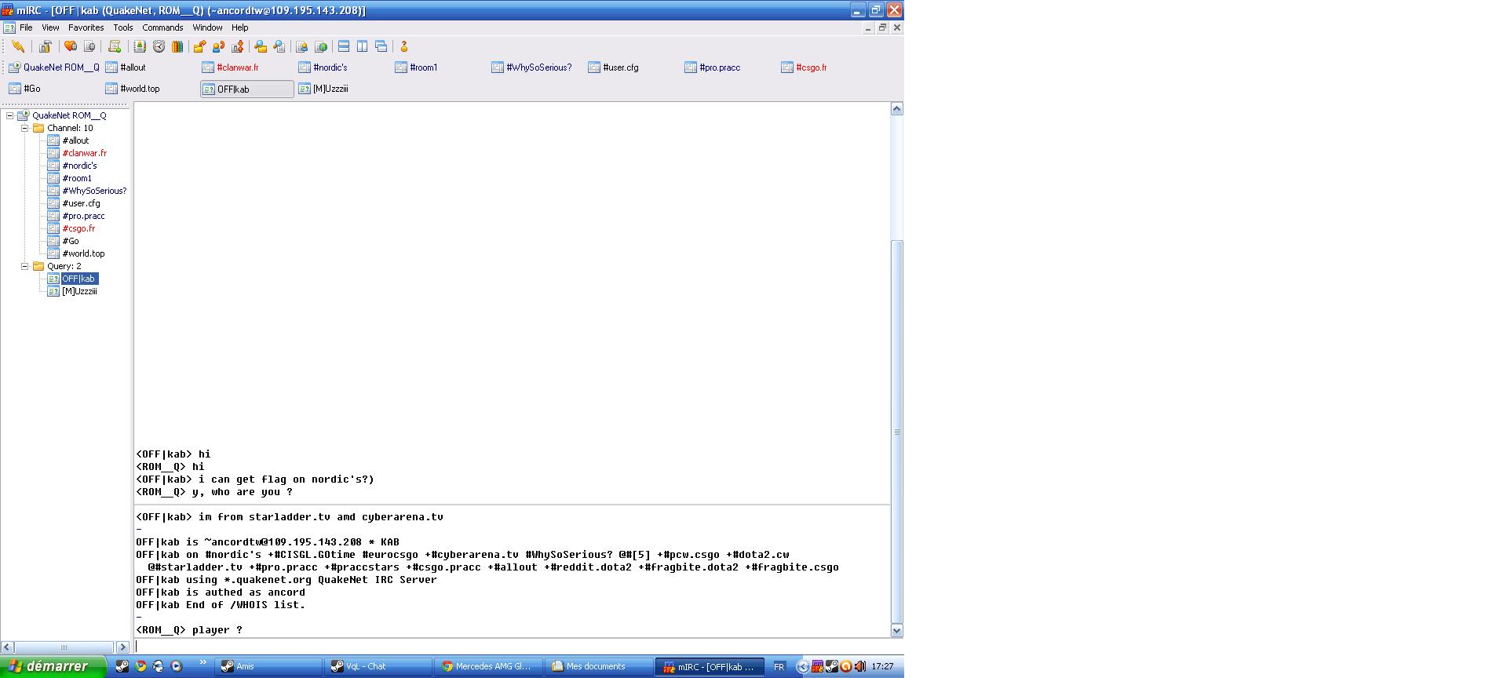Screen dimensions: 1507x678
Task: Open the Colors books toolbar icon
Action: [x=177, y=46]
